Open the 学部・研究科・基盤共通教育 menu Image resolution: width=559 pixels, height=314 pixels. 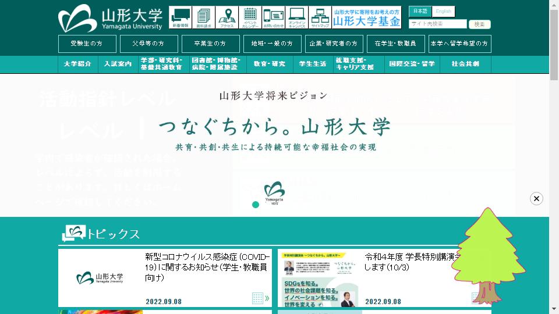pos(164,64)
